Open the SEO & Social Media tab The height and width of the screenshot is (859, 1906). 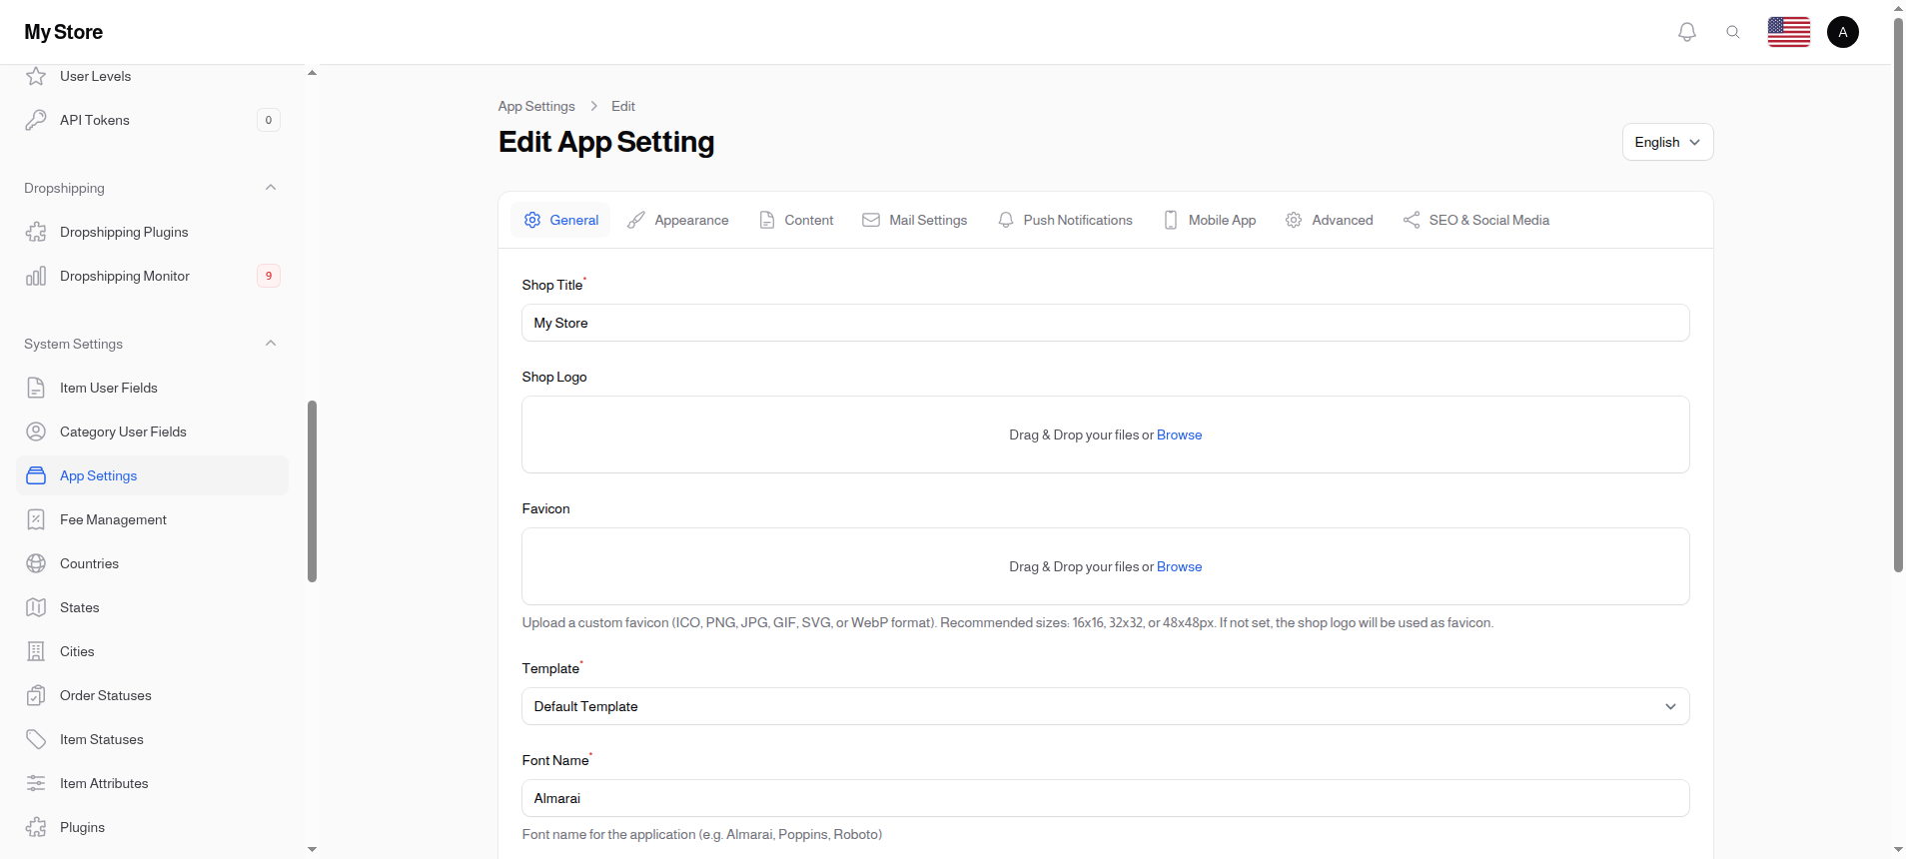point(1476,220)
